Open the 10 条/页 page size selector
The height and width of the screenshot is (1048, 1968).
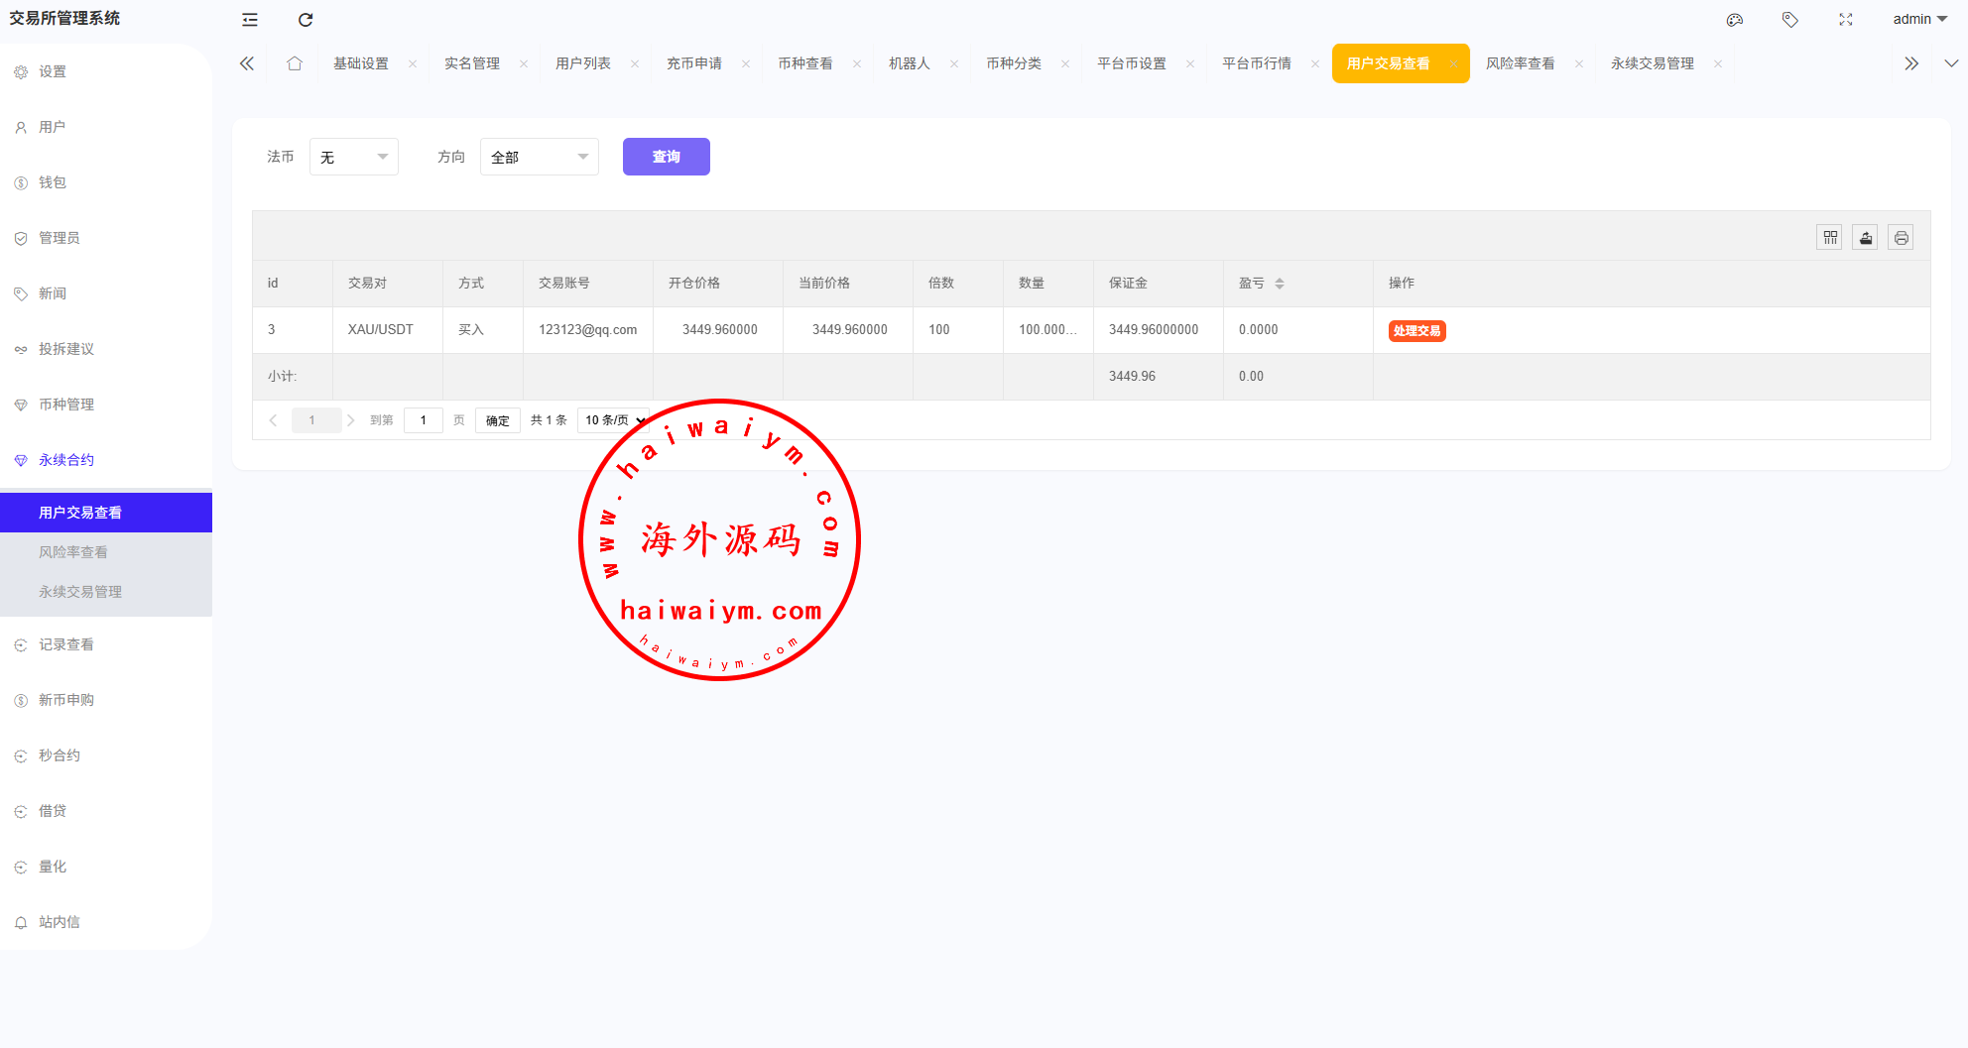[x=613, y=420]
